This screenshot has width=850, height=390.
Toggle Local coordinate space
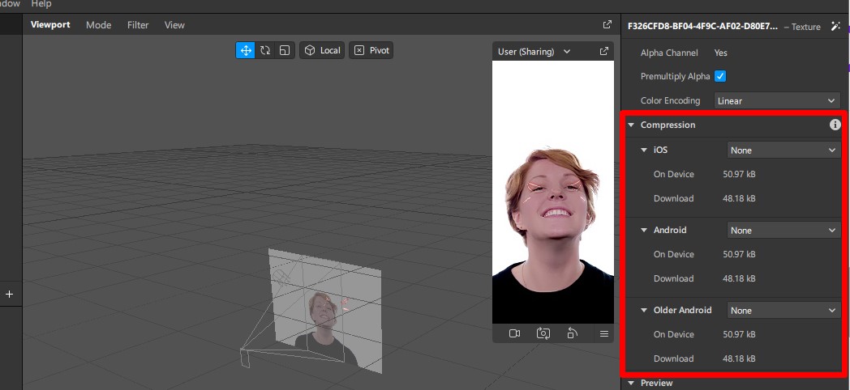(322, 50)
